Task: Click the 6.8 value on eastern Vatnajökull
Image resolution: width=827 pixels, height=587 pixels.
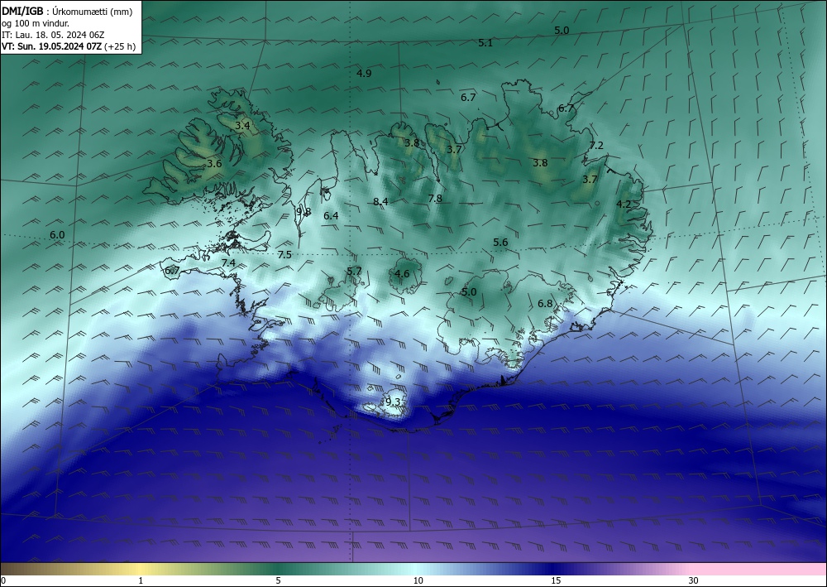Action: point(545,304)
